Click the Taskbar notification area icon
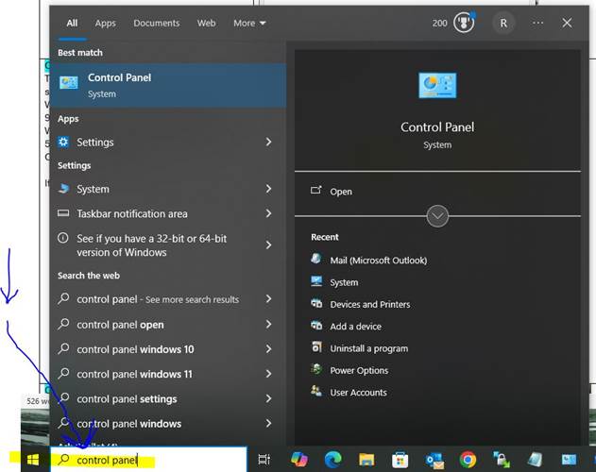 coord(63,213)
